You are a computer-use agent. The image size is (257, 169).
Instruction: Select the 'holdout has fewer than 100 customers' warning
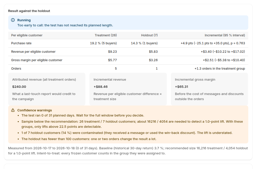89,139
